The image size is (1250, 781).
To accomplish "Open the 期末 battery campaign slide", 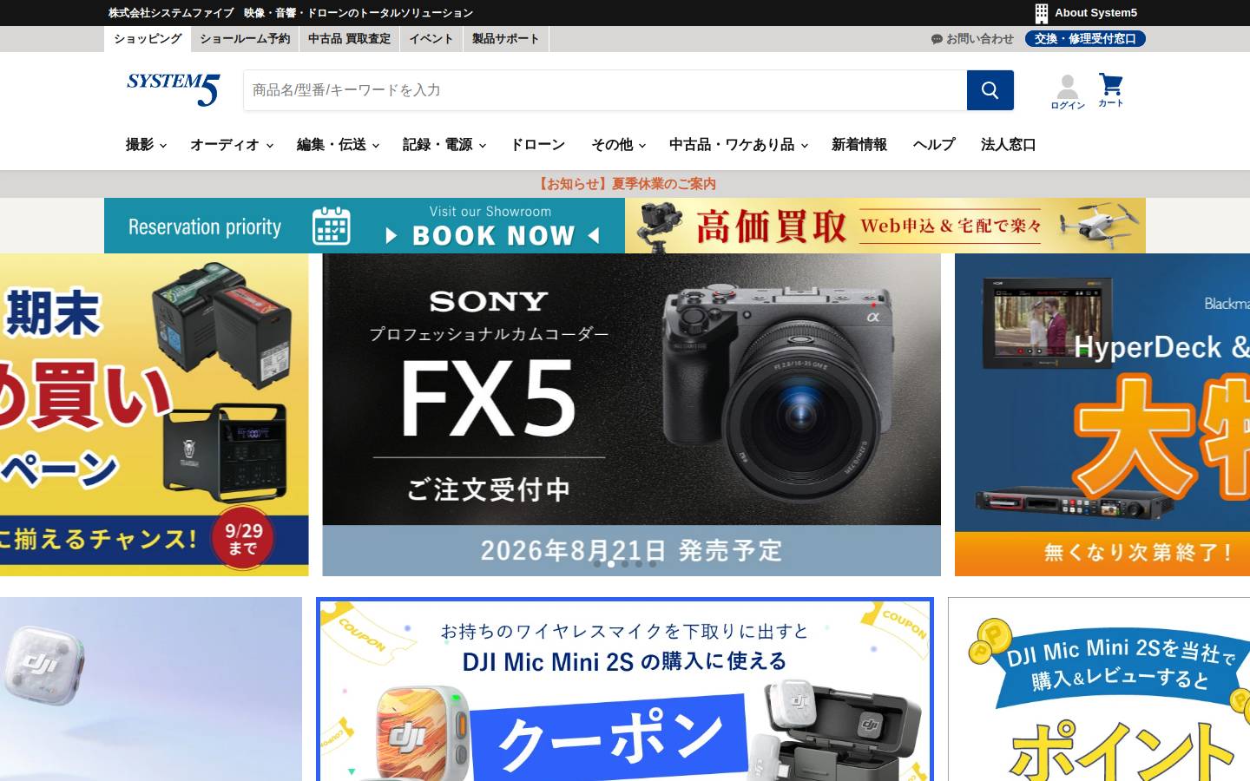I will point(155,415).
